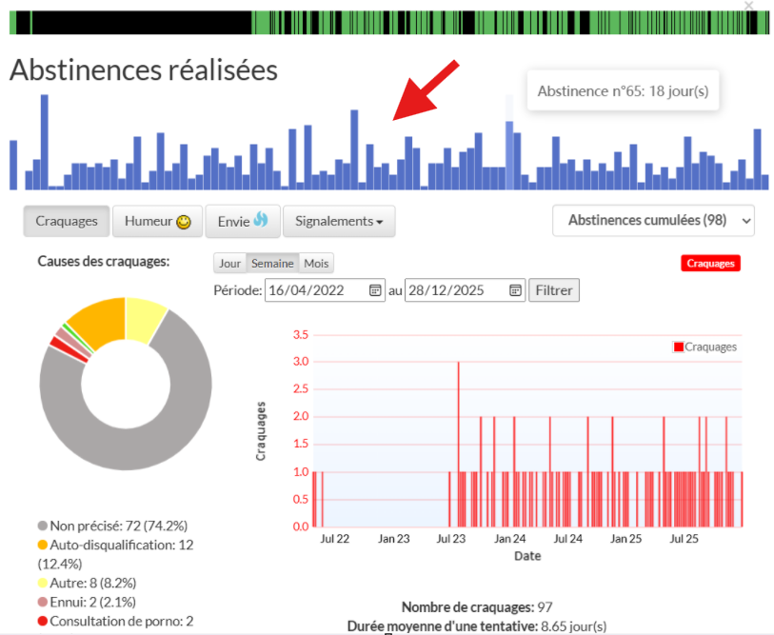Click the flame icon on Envie tab
774x635 pixels.
[261, 220]
